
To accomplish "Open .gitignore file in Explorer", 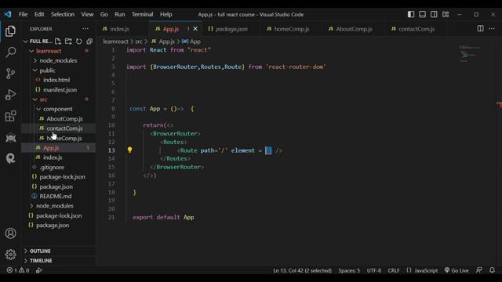I will 52,167.
